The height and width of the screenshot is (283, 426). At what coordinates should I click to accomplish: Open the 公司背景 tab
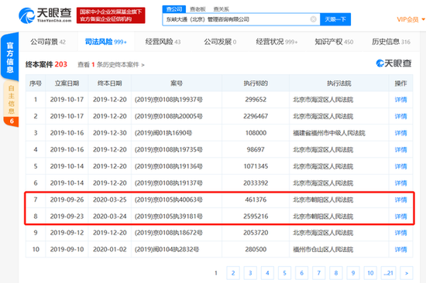coord(48,42)
